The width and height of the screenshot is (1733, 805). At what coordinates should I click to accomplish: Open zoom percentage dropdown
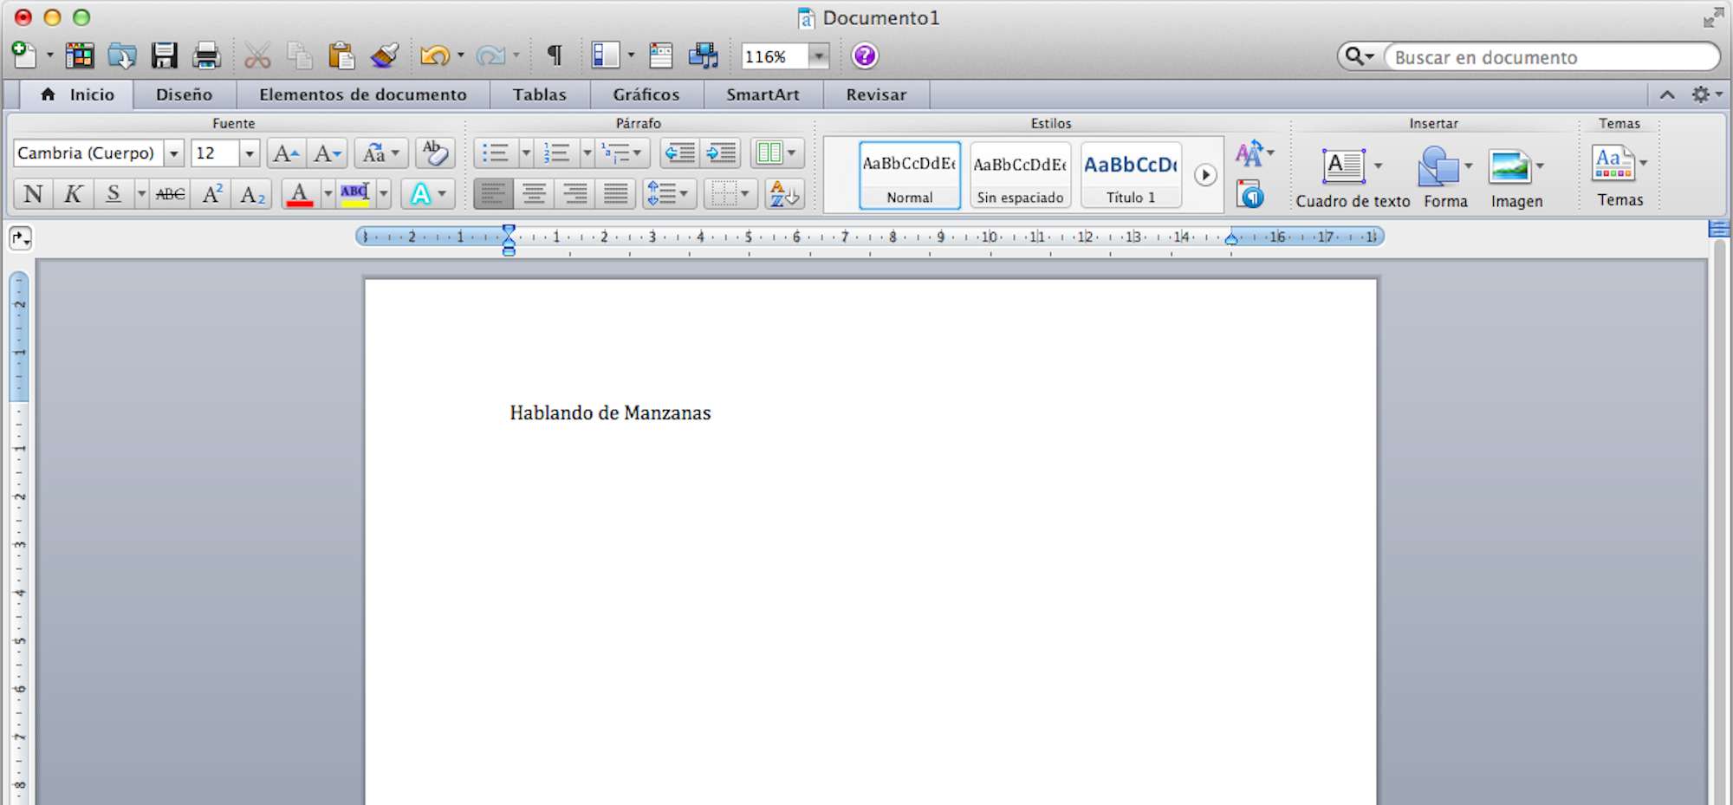pyautogui.click(x=819, y=56)
